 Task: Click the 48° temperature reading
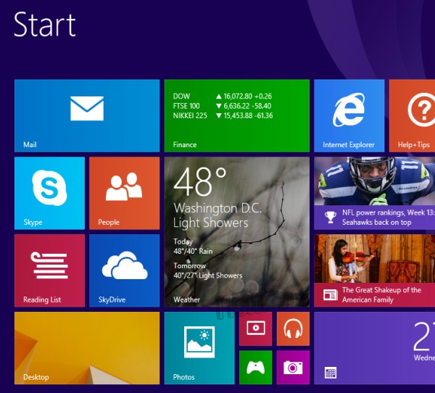200,182
